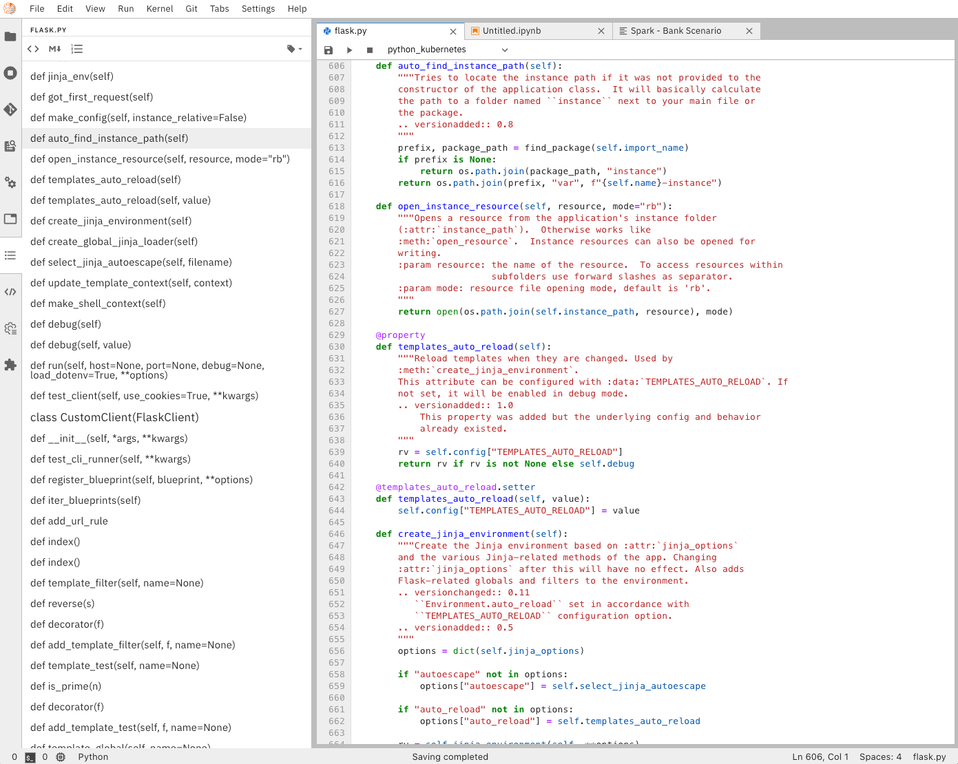Image resolution: width=958 pixels, height=764 pixels.
Task: Open the tabs list sidebar icon
Action: [10, 219]
